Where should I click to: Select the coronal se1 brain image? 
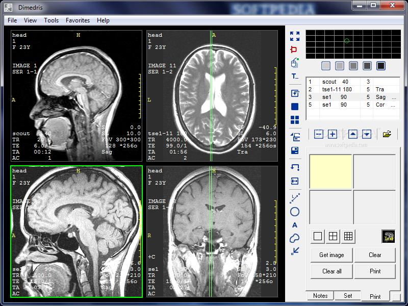click(x=212, y=232)
